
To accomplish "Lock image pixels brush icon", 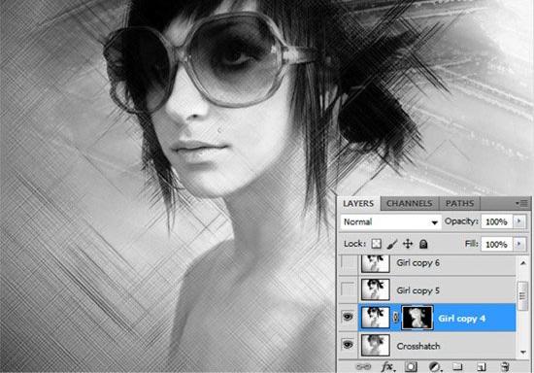I will pyautogui.click(x=392, y=244).
